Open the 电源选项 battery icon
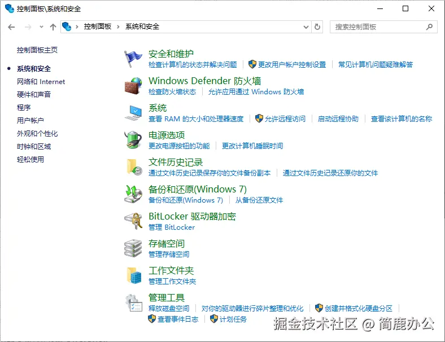Screen dimensions: 445x342 [x=133, y=140]
